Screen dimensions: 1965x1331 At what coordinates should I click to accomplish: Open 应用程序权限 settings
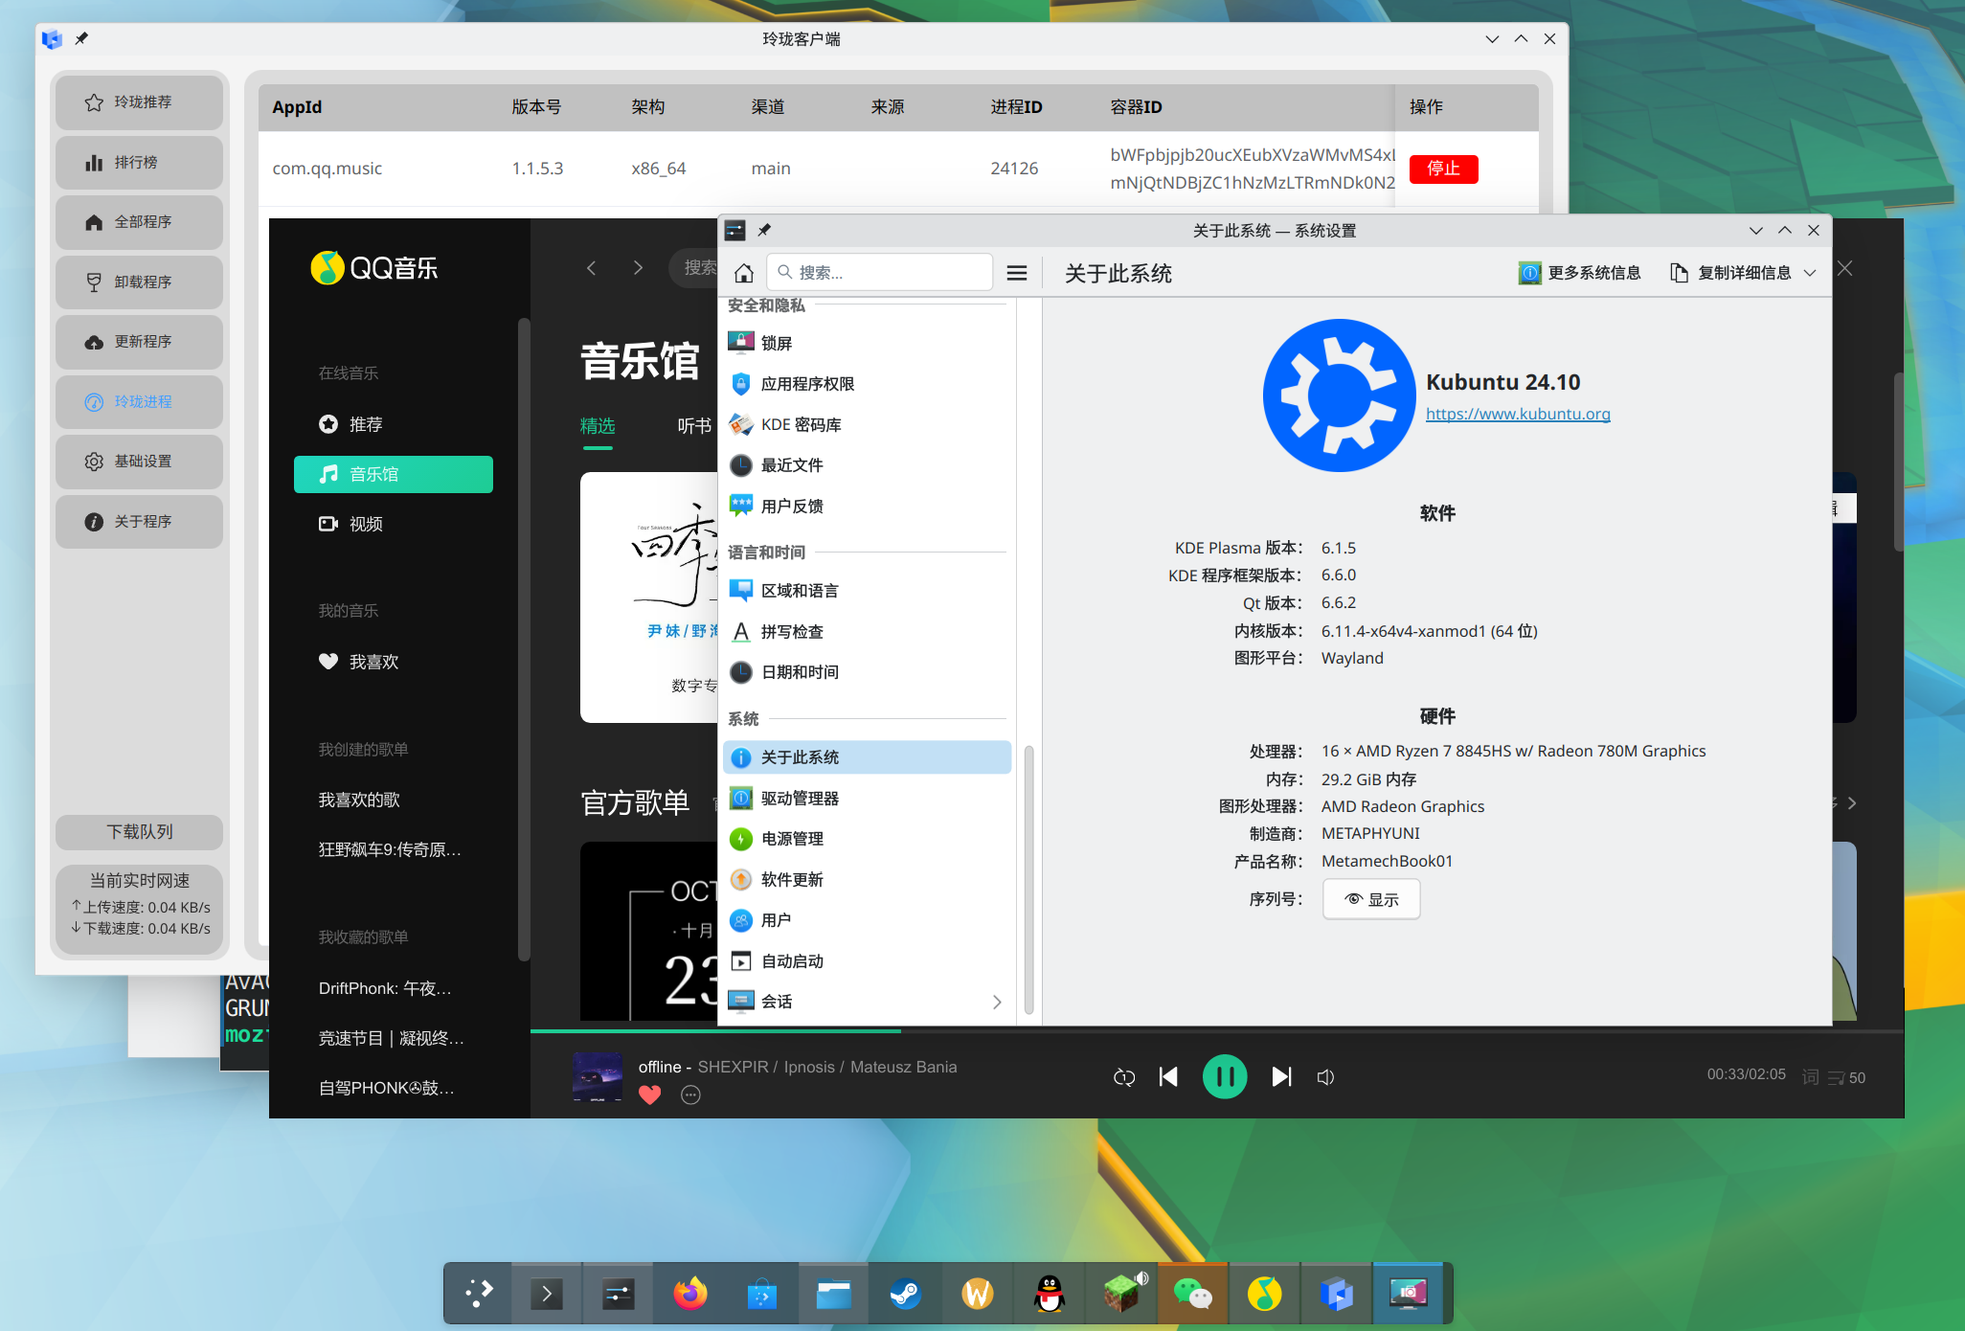click(x=867, y=384)
